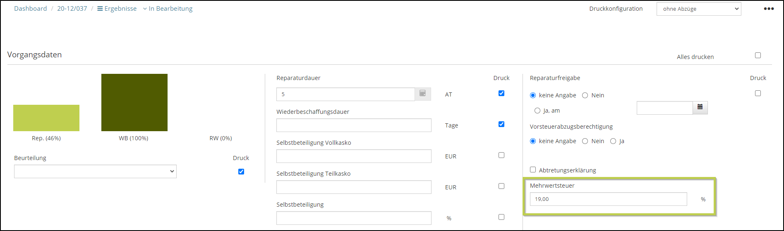This screenshot has height=231, width=784.
Task: Go to the Dashboard link
Action: click(x=31, y=9)
